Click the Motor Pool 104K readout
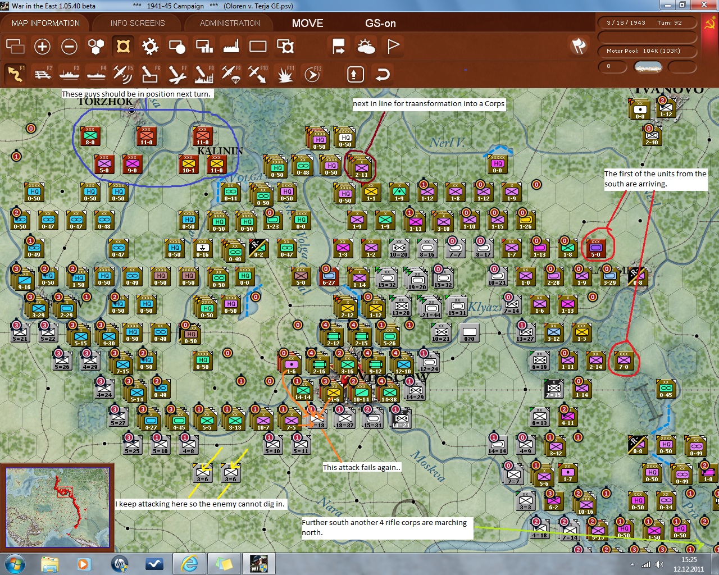This screenshot has width=719, height=575. pos(647,51)
